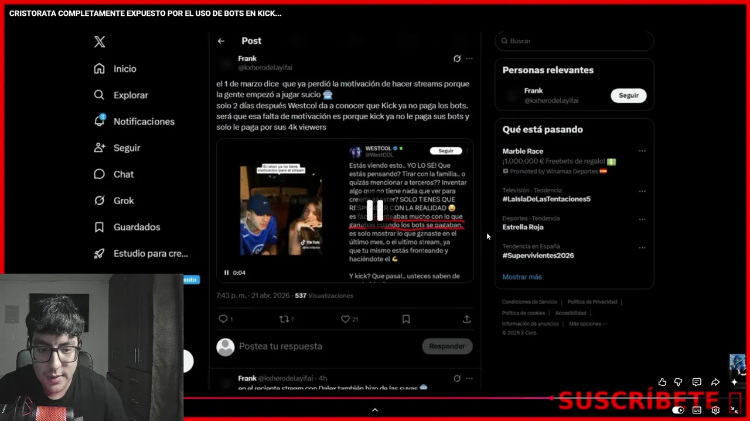
Task: Open channel avatar thumbnail near player controls
Action: (x=737, y=365)
